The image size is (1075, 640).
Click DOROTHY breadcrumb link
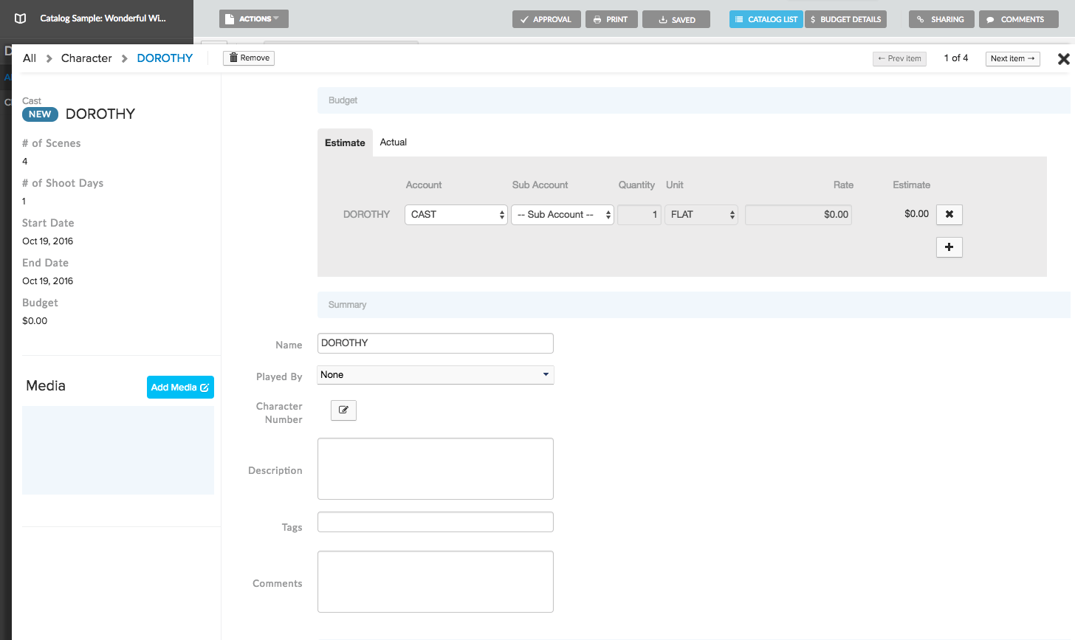point(165,58)
